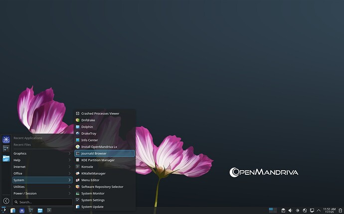The width and height of the screenshot is (344, 214).
Task: Click the clock showing 11:51 AM
Action: coord(329,211)
